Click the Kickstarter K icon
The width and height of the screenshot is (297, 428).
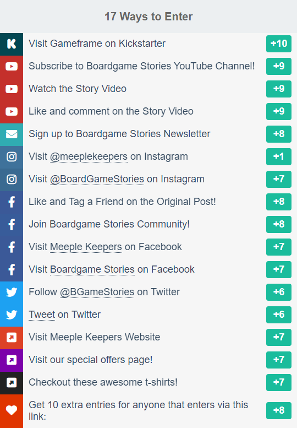(12, 44)
